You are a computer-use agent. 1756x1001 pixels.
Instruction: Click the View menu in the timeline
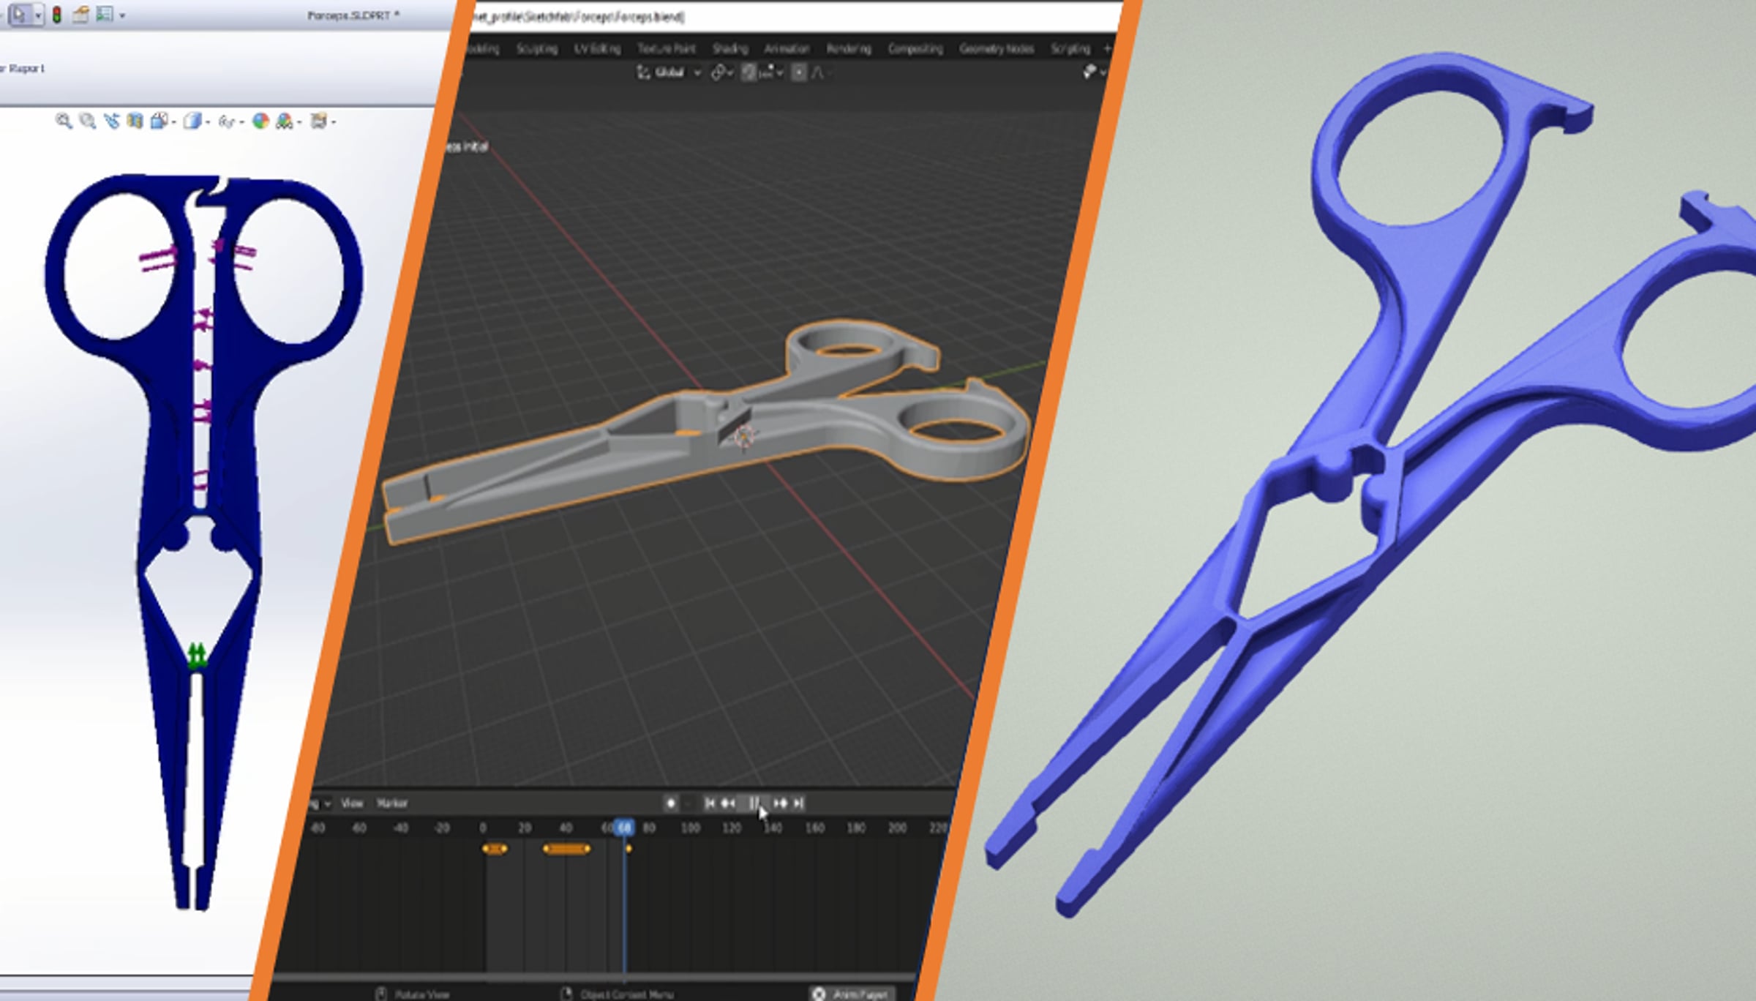pyautogui.click(x=352, y=803)
